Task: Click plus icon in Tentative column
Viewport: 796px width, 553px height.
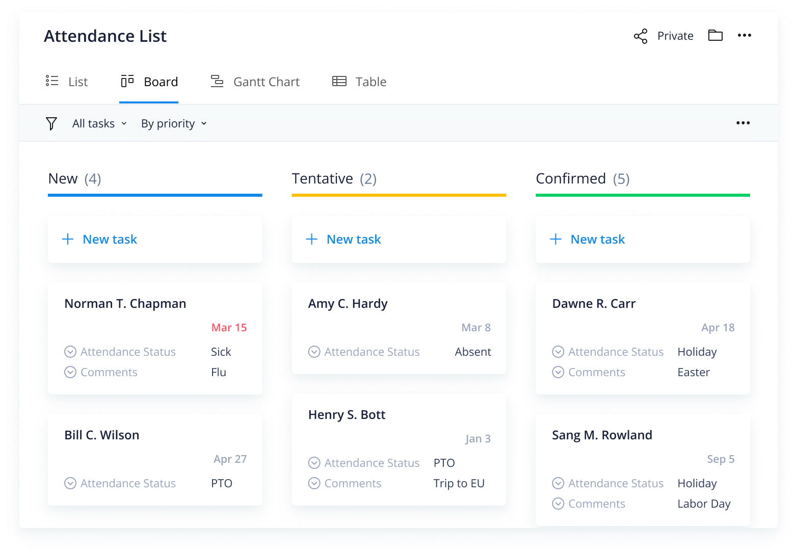Action: coord(312,239)
